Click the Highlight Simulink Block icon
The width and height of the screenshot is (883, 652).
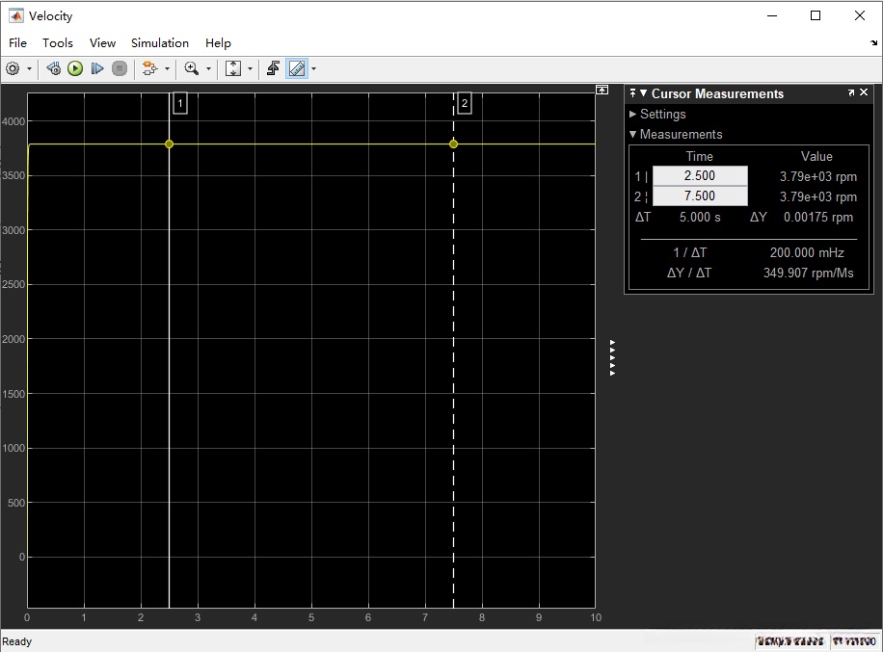pos(148,68)
